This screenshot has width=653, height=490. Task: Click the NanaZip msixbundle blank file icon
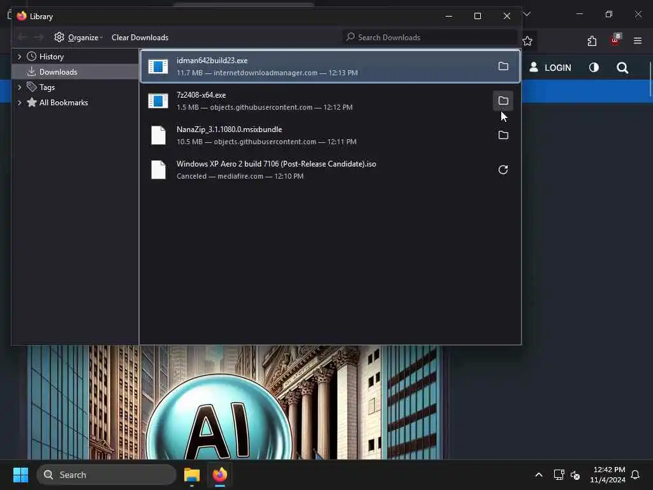[x=158, y=135]
